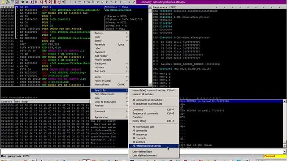The width and height of the screenshot is (287, 161).
Task: Select User-defined comment option
Action: 154,156
